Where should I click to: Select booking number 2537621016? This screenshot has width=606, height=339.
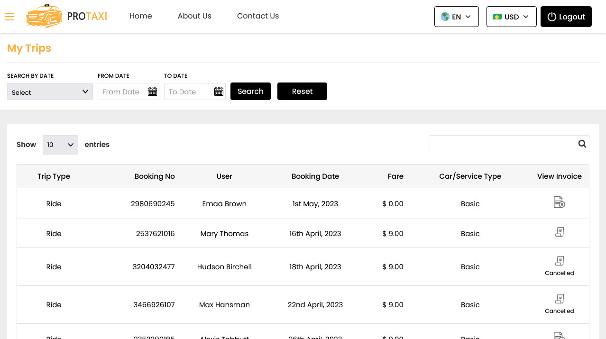[x=155, y=234]
